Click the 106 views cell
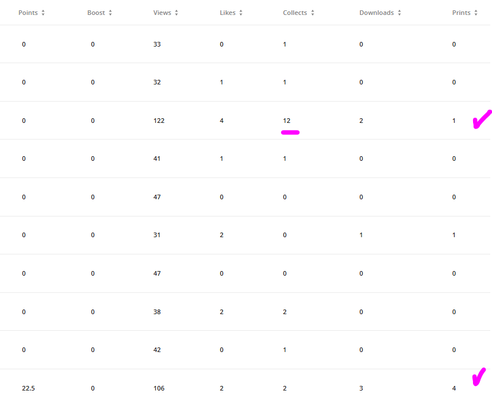This screenshot has width=492, height=402. [x=159, y=388]
